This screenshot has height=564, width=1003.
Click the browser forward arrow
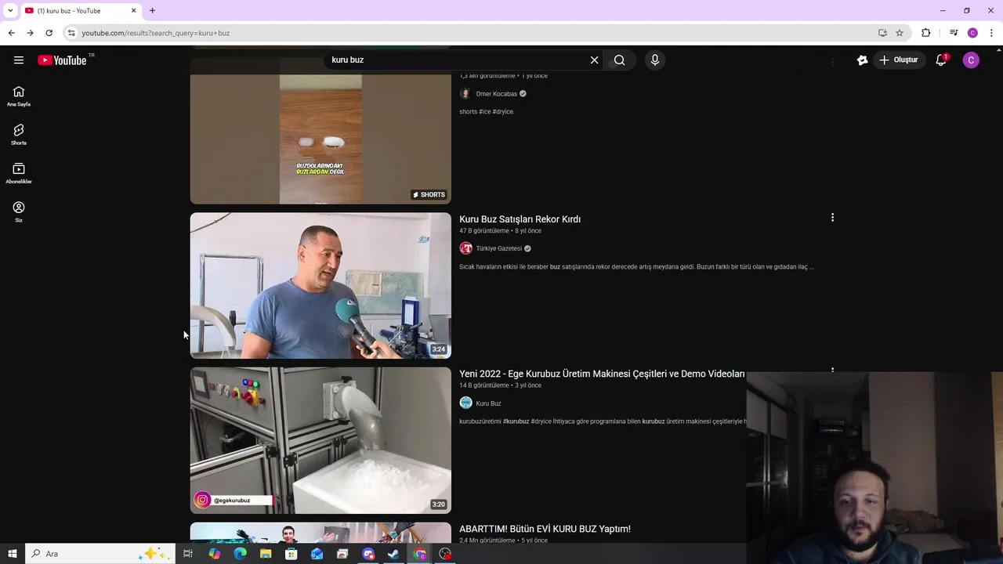click(30, 33)
